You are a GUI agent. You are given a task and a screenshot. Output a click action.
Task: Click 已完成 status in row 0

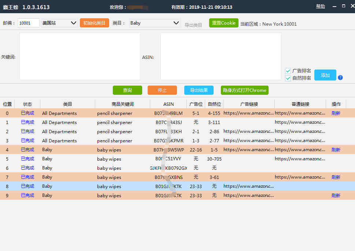pyautogui.click(x=27, y=113)
